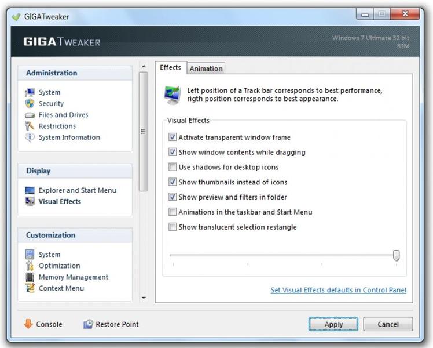
Task: Click the System Information icon
Action: pyautogui.click(x=30, y=137)
